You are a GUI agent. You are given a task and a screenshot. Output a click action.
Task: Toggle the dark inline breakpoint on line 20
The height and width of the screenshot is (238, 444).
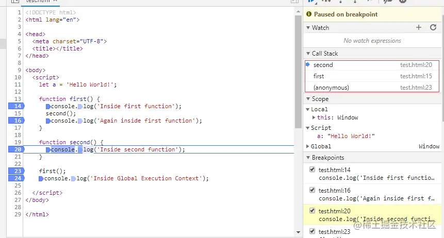pos(48,150)
